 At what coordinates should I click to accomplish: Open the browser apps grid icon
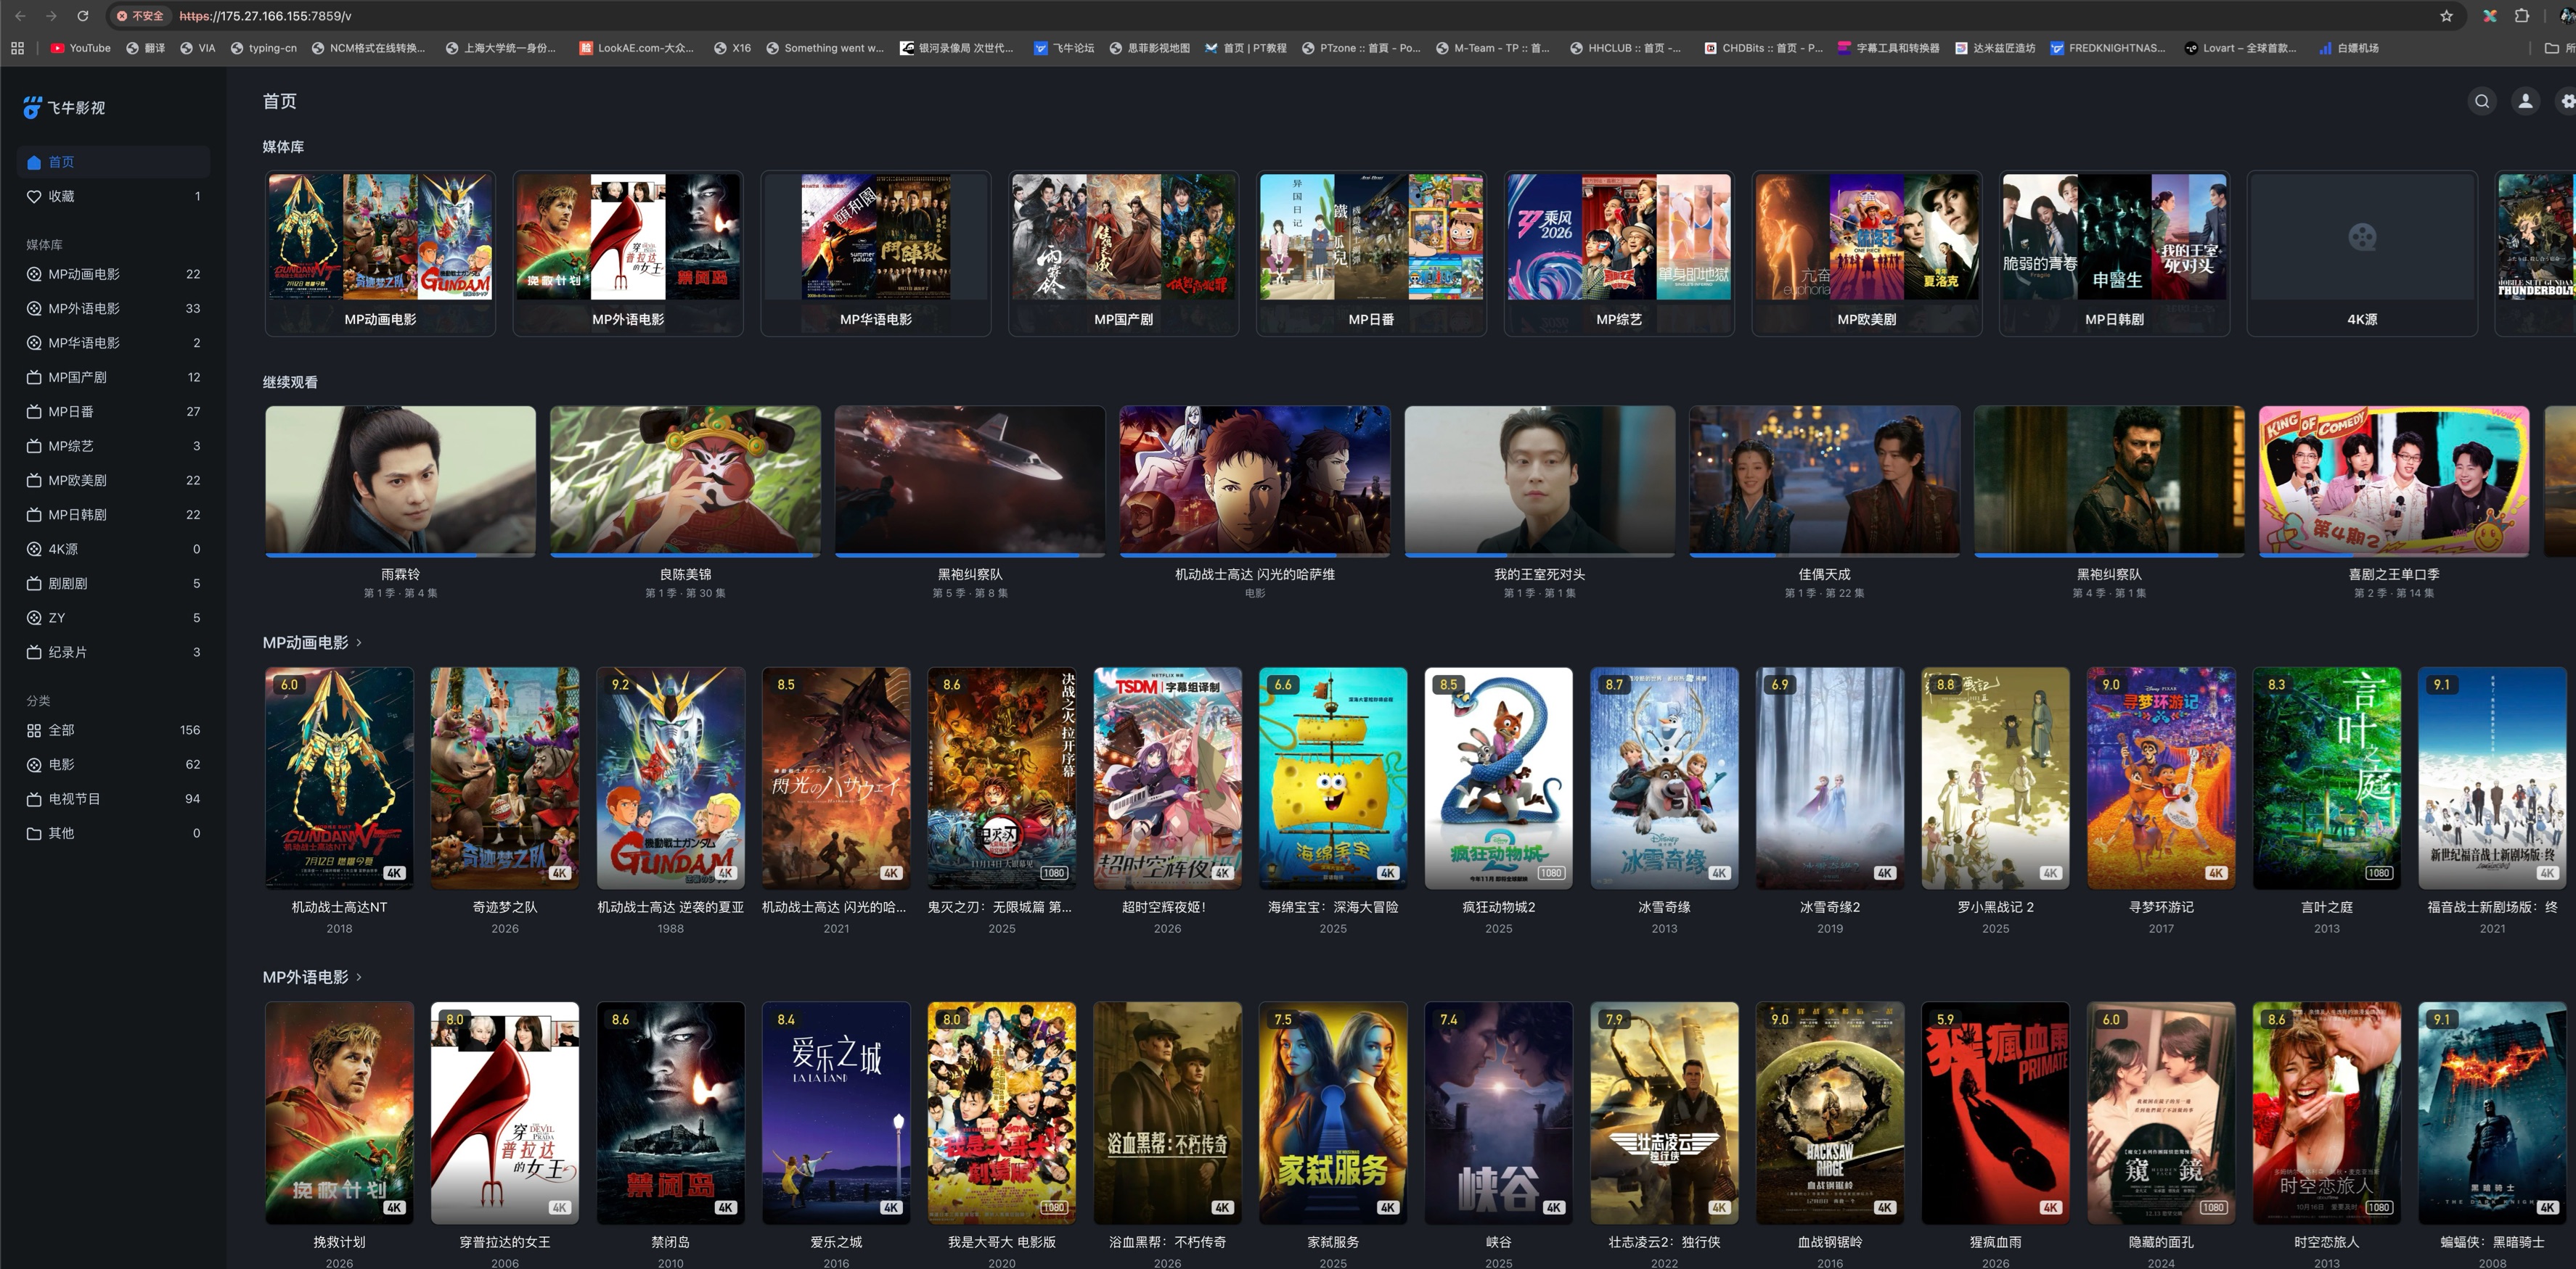(x=17, y=48)
